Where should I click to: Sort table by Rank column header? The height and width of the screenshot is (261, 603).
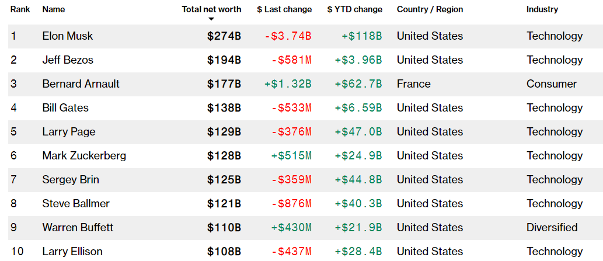[20, 9]
